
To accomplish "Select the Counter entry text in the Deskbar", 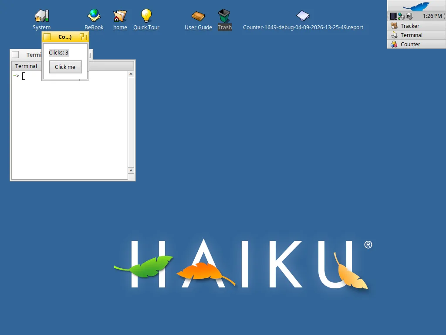I will (x=410, y=44).
